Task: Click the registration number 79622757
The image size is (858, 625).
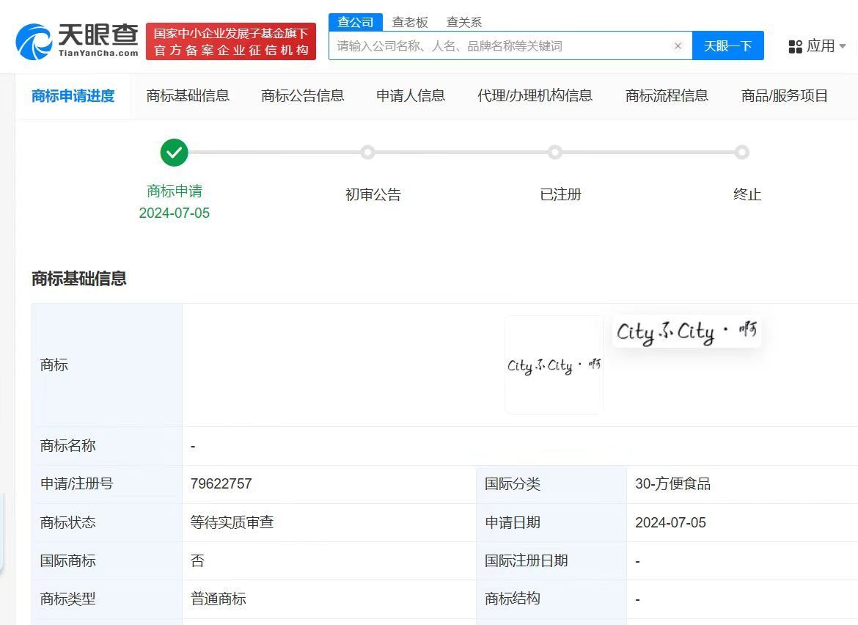Action: (221, 483)
